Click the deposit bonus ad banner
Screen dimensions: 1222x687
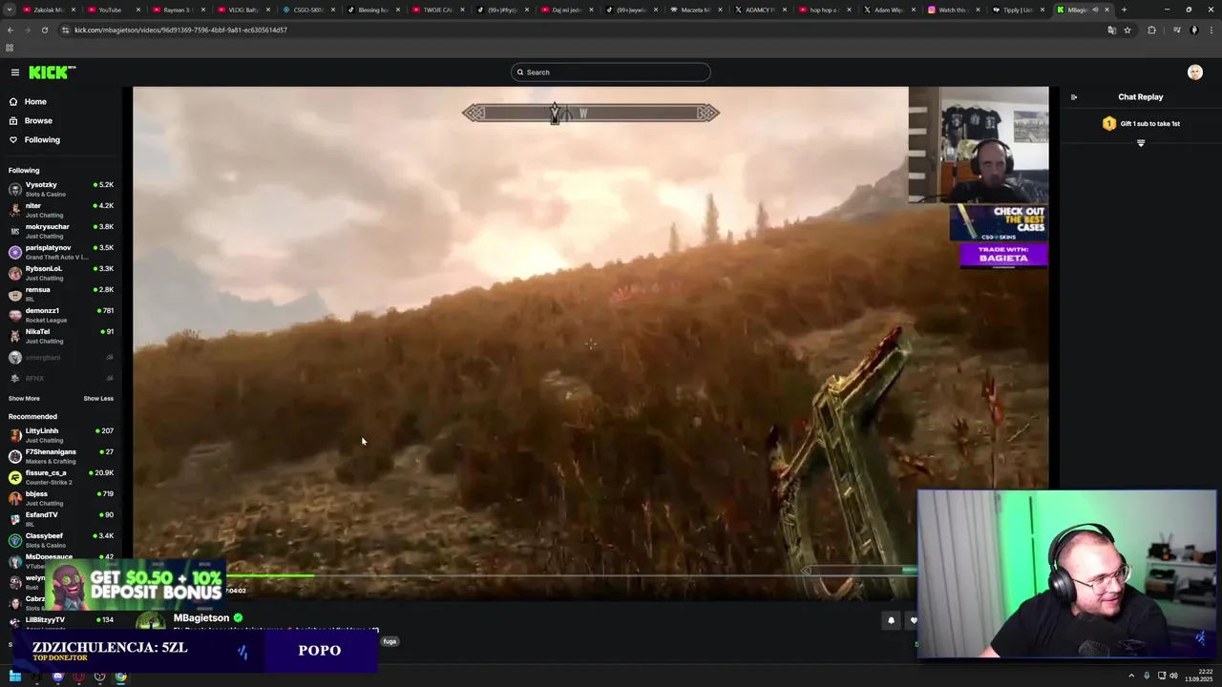click(134, 585)
